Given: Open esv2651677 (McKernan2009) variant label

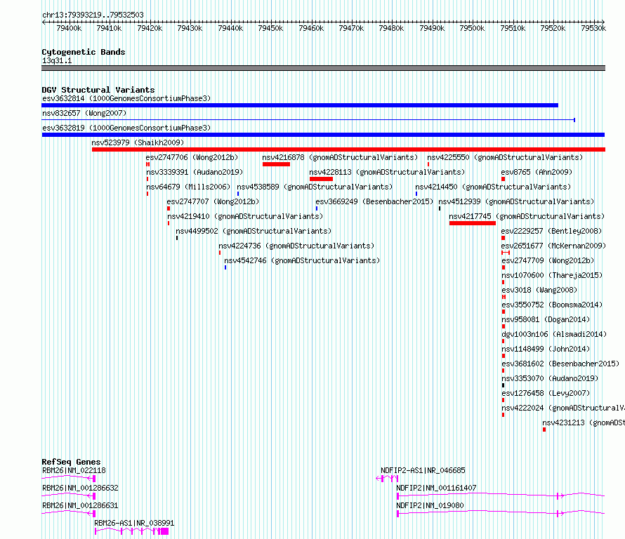Looking at the screenshot, I should tap(553, 246).
